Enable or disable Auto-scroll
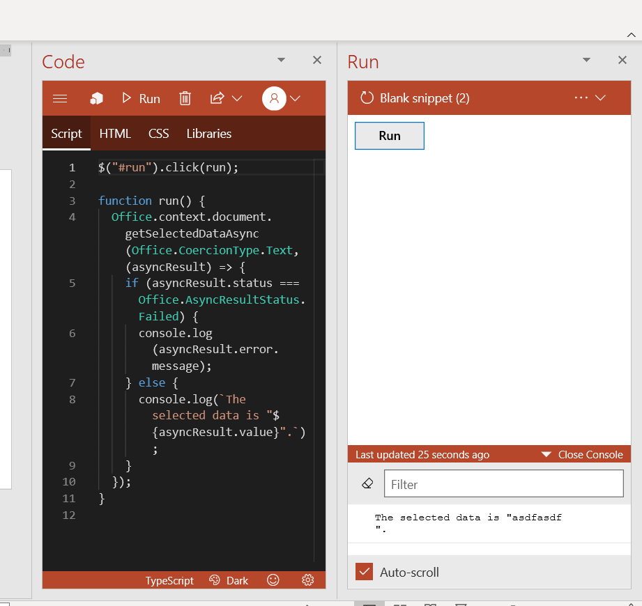The width and height of the screenshot is (642, 606). (x=364, y=571)
